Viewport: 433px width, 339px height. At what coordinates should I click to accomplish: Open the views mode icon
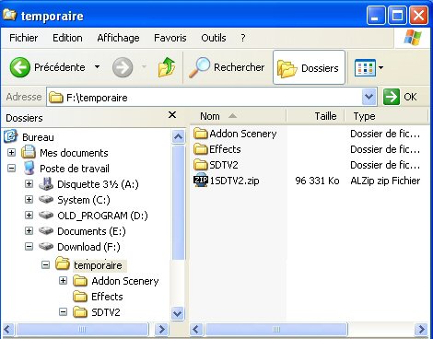pos(365,67)
